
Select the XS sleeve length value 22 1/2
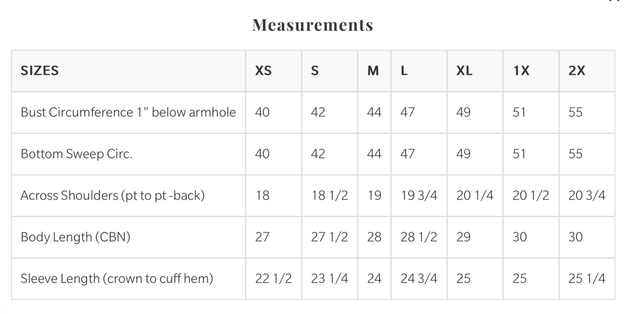tap(273, 279)
